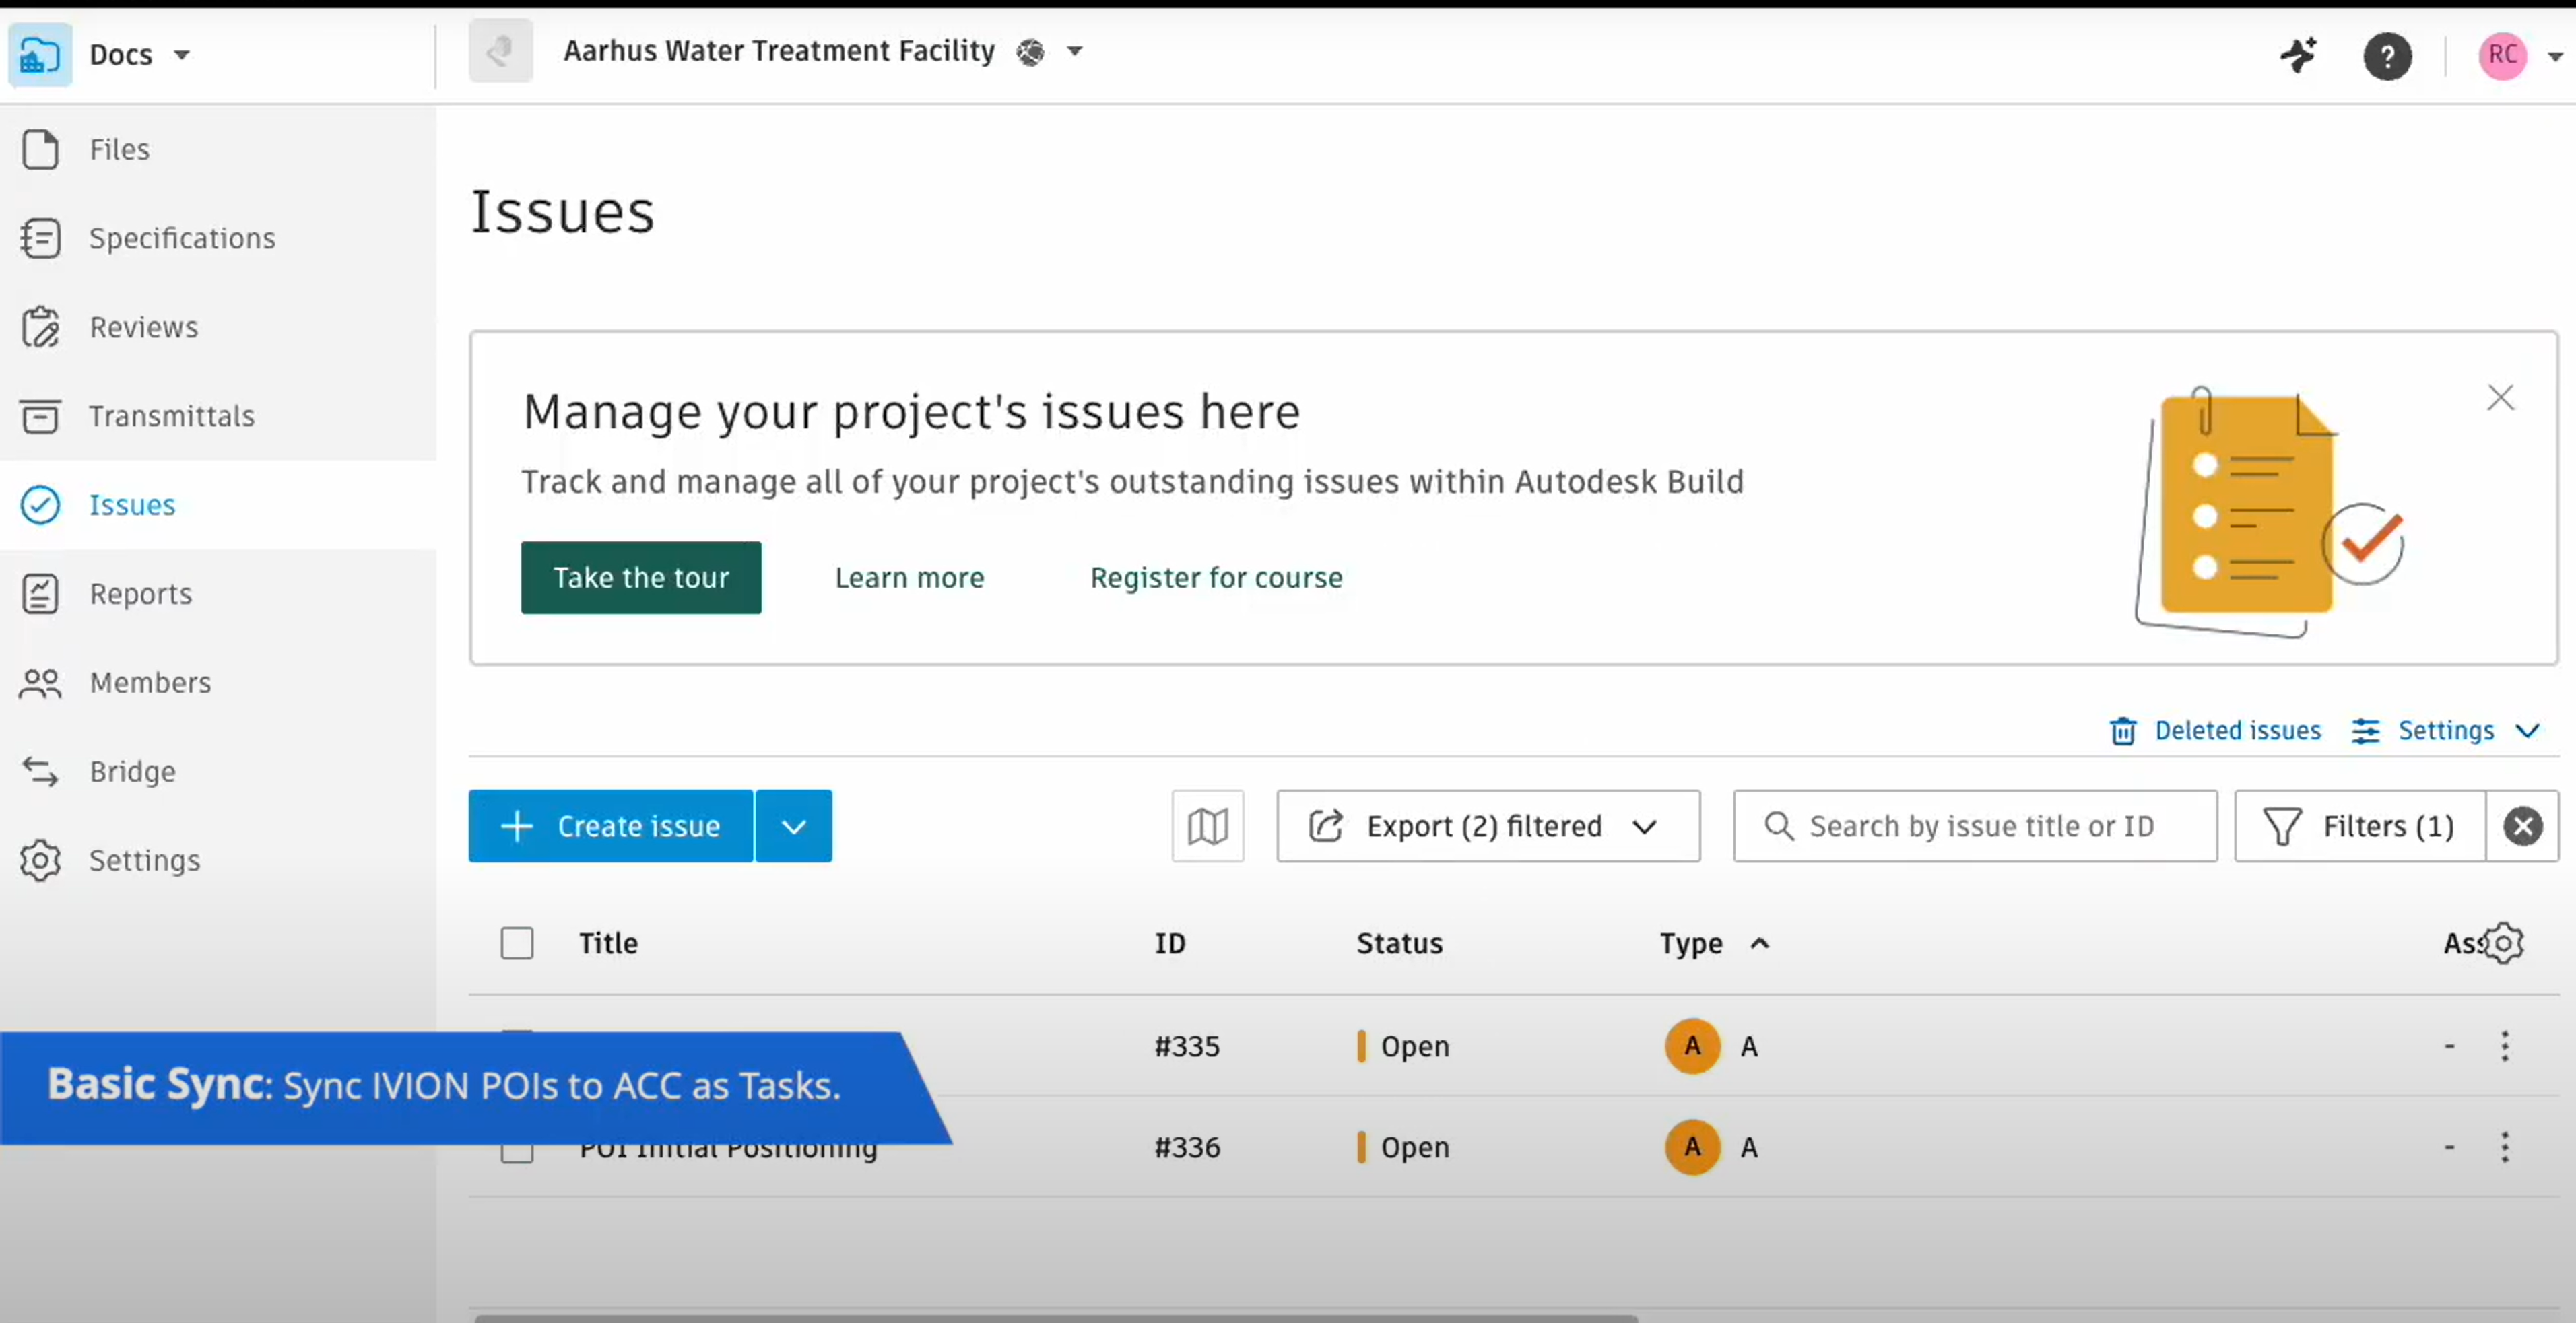Open the Register for course link
This screenshot has height=1323, width=2576.
[1215, 578]
